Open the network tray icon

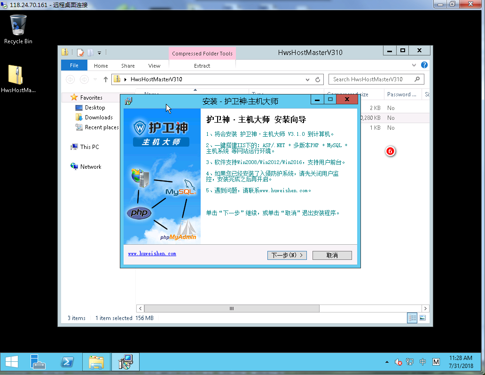409,362
